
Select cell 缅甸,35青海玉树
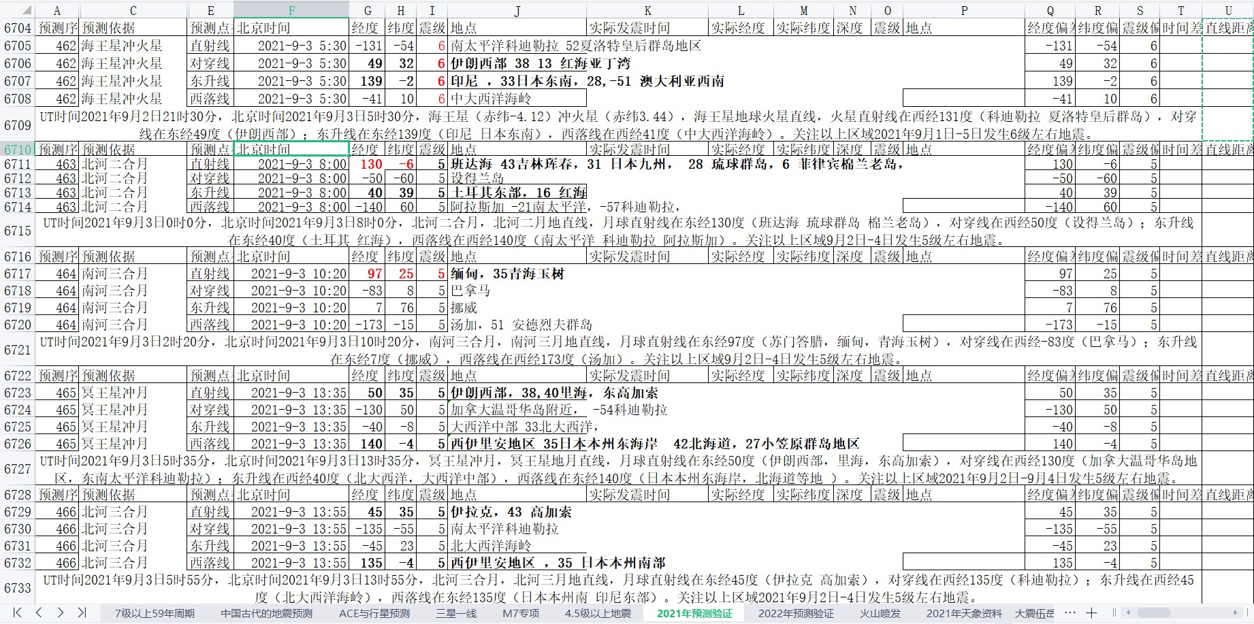pyautogui.click(x=517, y=274)
